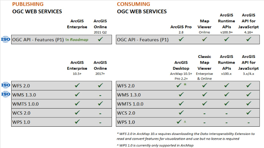Click Classic Map Viewer checkmark for consuming WMS 1.3.0

pos(205,95)
